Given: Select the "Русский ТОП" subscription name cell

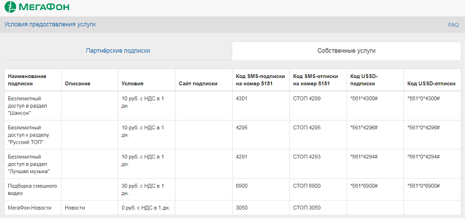Looking at the screenshot, I should click(33, 135).
